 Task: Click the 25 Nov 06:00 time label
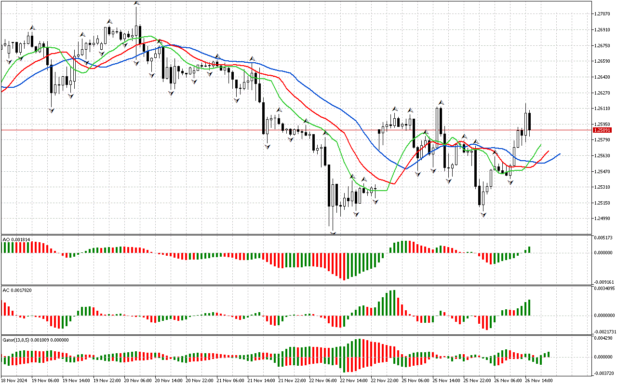(416, 381)
